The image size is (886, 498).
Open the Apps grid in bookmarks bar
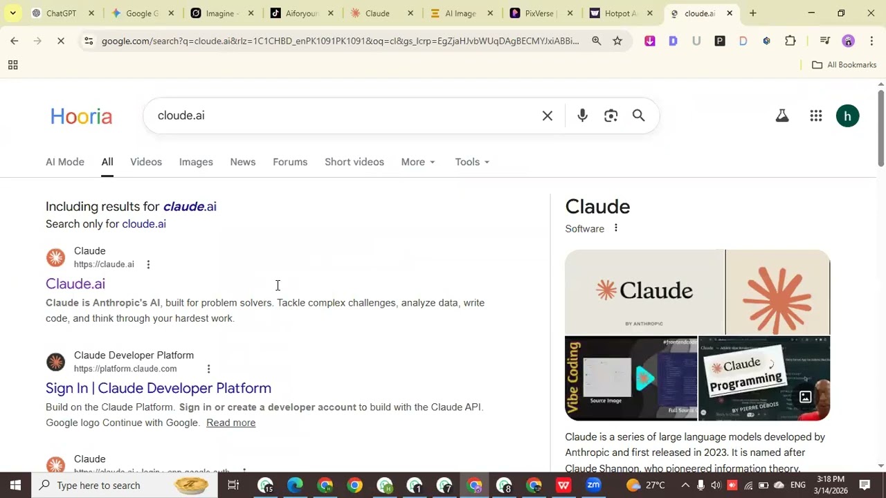(12, 65)
